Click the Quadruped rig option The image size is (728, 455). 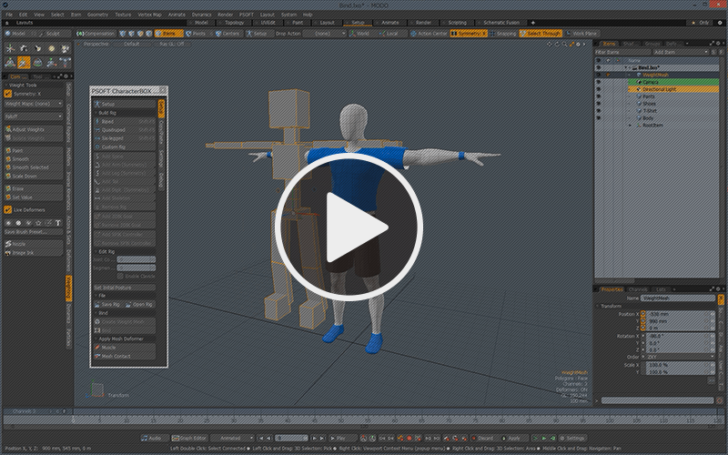(113, 129)
